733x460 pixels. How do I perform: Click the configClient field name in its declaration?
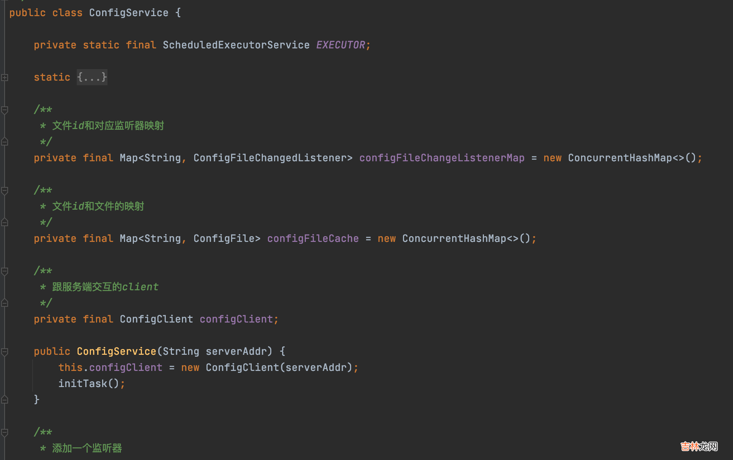point(236,319)
